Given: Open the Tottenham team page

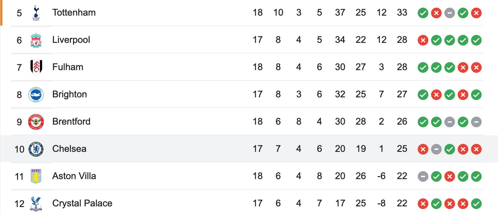Looking at the screenshot, I should point(74,13).
